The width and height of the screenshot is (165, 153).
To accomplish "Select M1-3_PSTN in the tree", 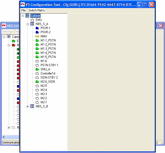I will point(48,49).
